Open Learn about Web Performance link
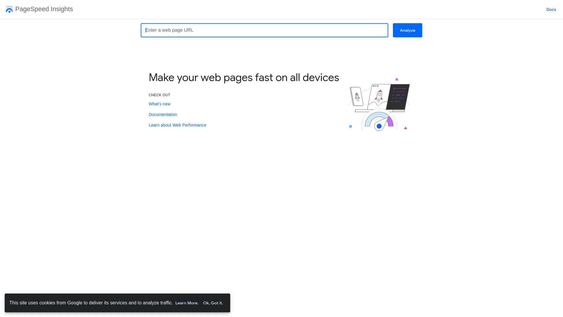 pos(177,125)
